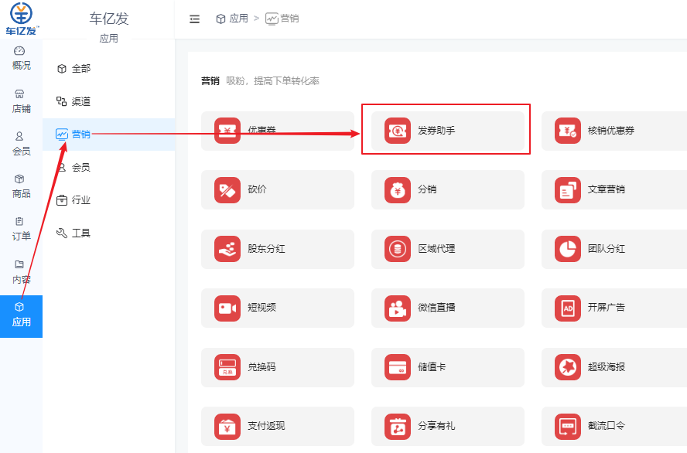The image size is (687, 453).
Task: Toggle the sidebar with hamburger icon
Action: click(194, 19)
